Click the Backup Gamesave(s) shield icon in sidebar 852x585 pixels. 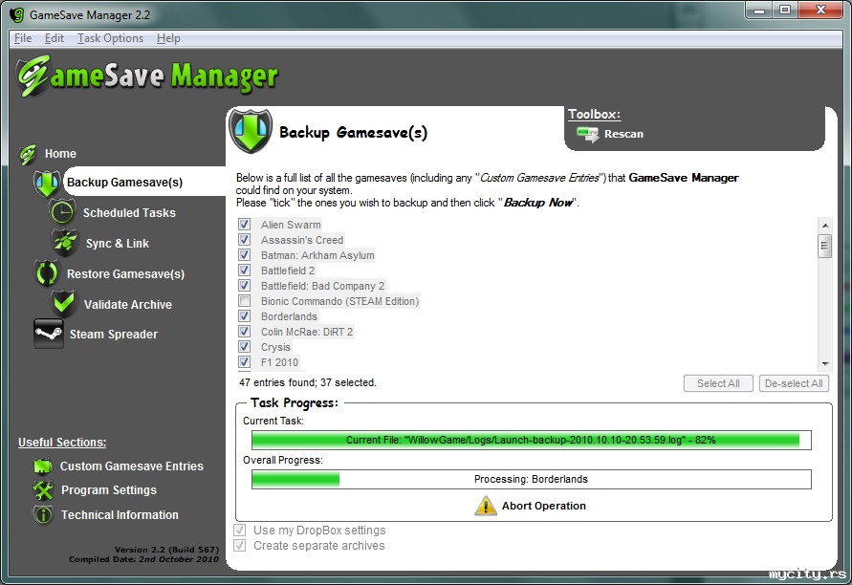click(47, 183)
